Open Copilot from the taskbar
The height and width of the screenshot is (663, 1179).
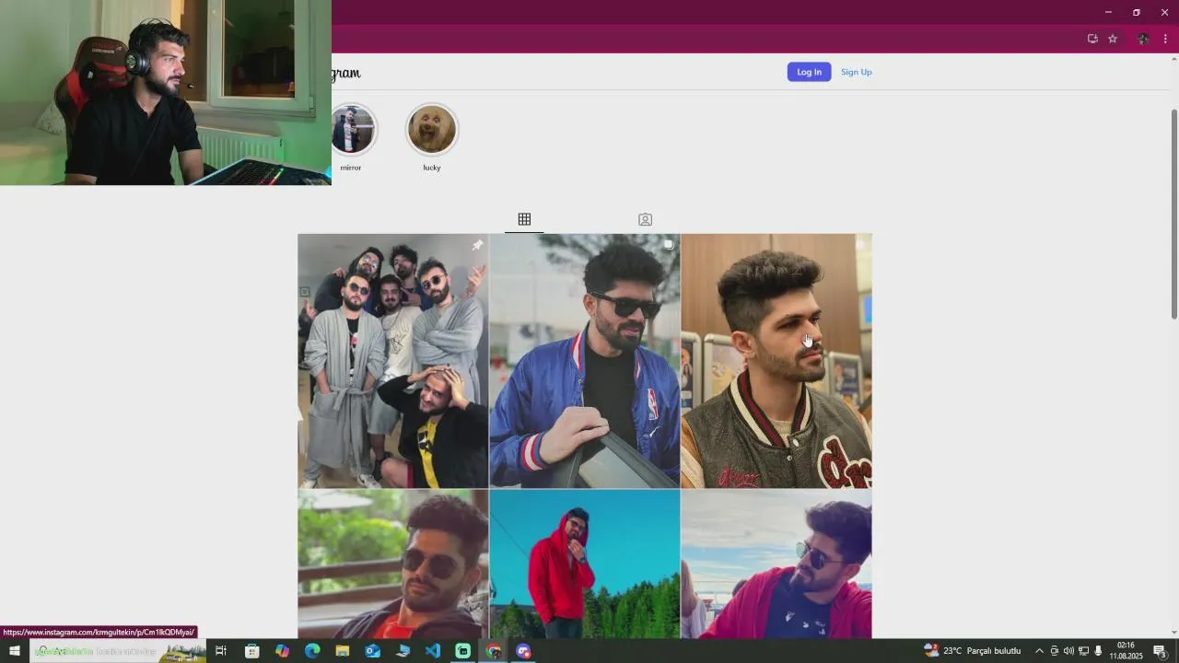282,651
